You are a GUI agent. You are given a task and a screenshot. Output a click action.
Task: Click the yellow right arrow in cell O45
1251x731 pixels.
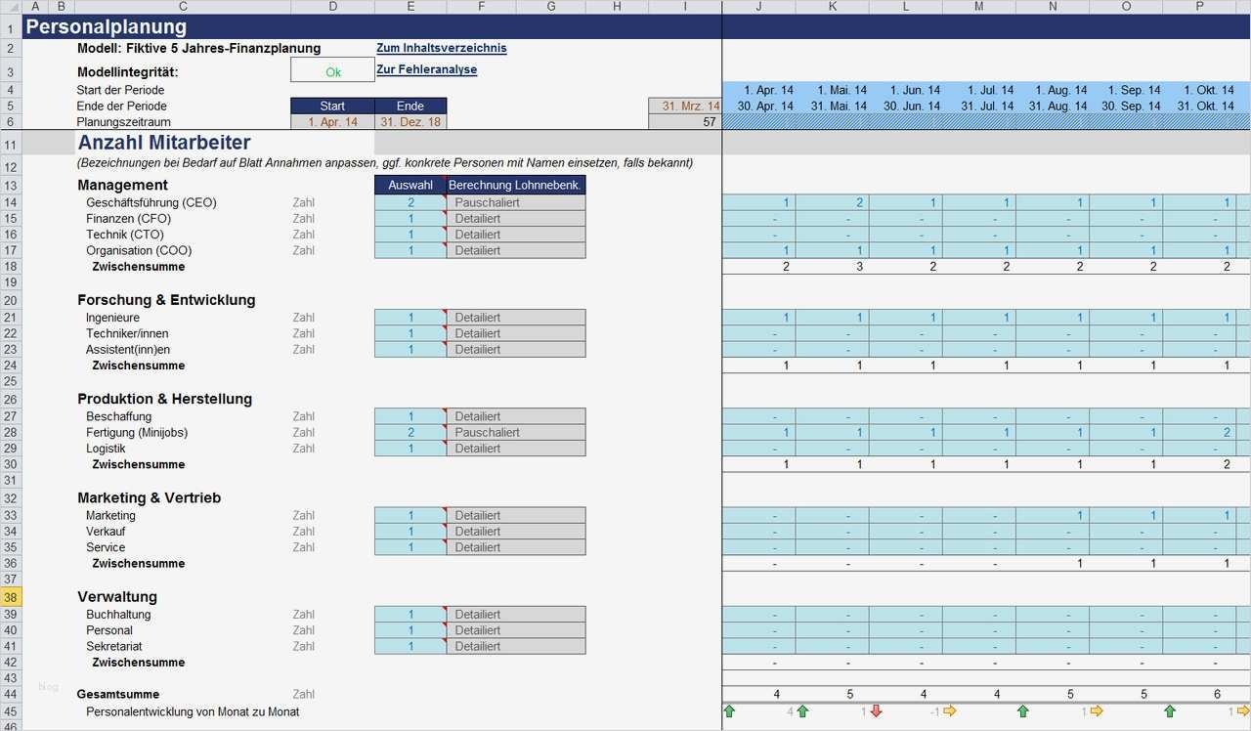[1096, 711]
